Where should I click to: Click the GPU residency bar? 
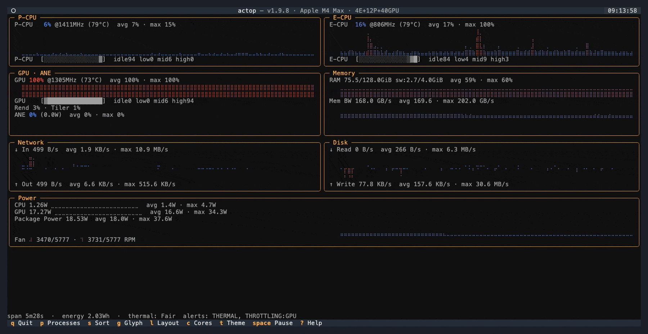click(x=73, y=101)
